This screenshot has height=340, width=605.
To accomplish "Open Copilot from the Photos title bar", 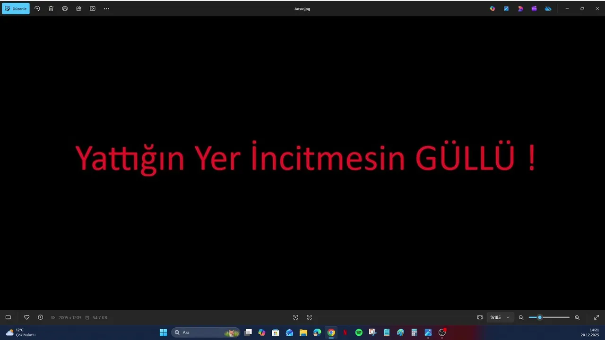I will coord(493,8).
